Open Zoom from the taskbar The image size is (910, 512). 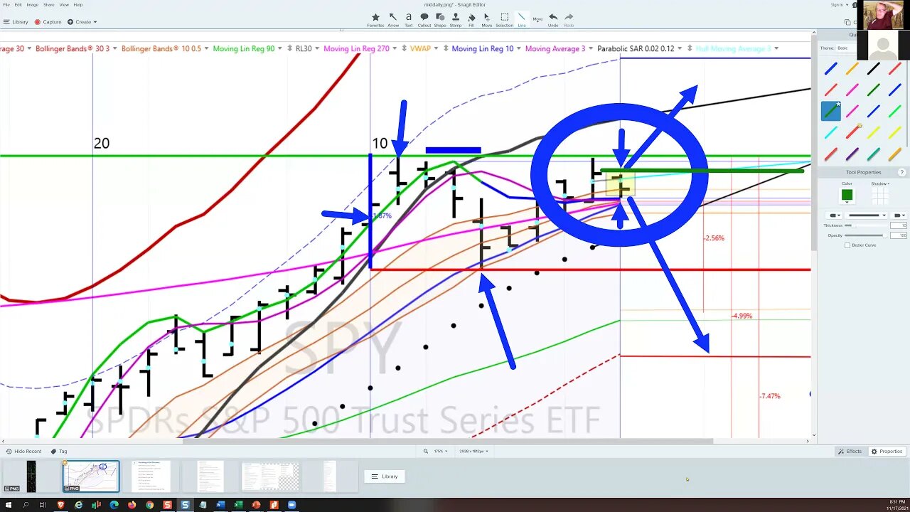291,505
